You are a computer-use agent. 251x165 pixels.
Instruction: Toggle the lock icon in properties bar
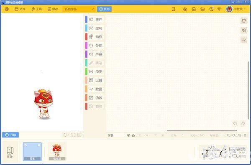click(x=133, y=135)
